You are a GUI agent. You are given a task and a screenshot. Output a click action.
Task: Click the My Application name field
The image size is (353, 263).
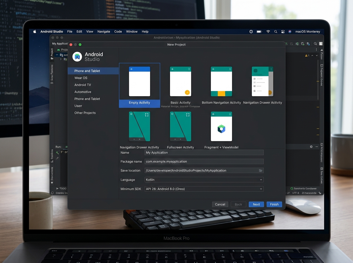204,153
